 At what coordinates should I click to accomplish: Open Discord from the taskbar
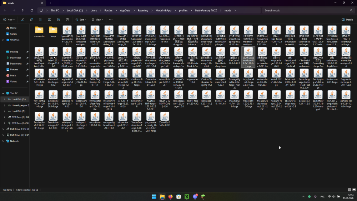click(x=195, y=196)
